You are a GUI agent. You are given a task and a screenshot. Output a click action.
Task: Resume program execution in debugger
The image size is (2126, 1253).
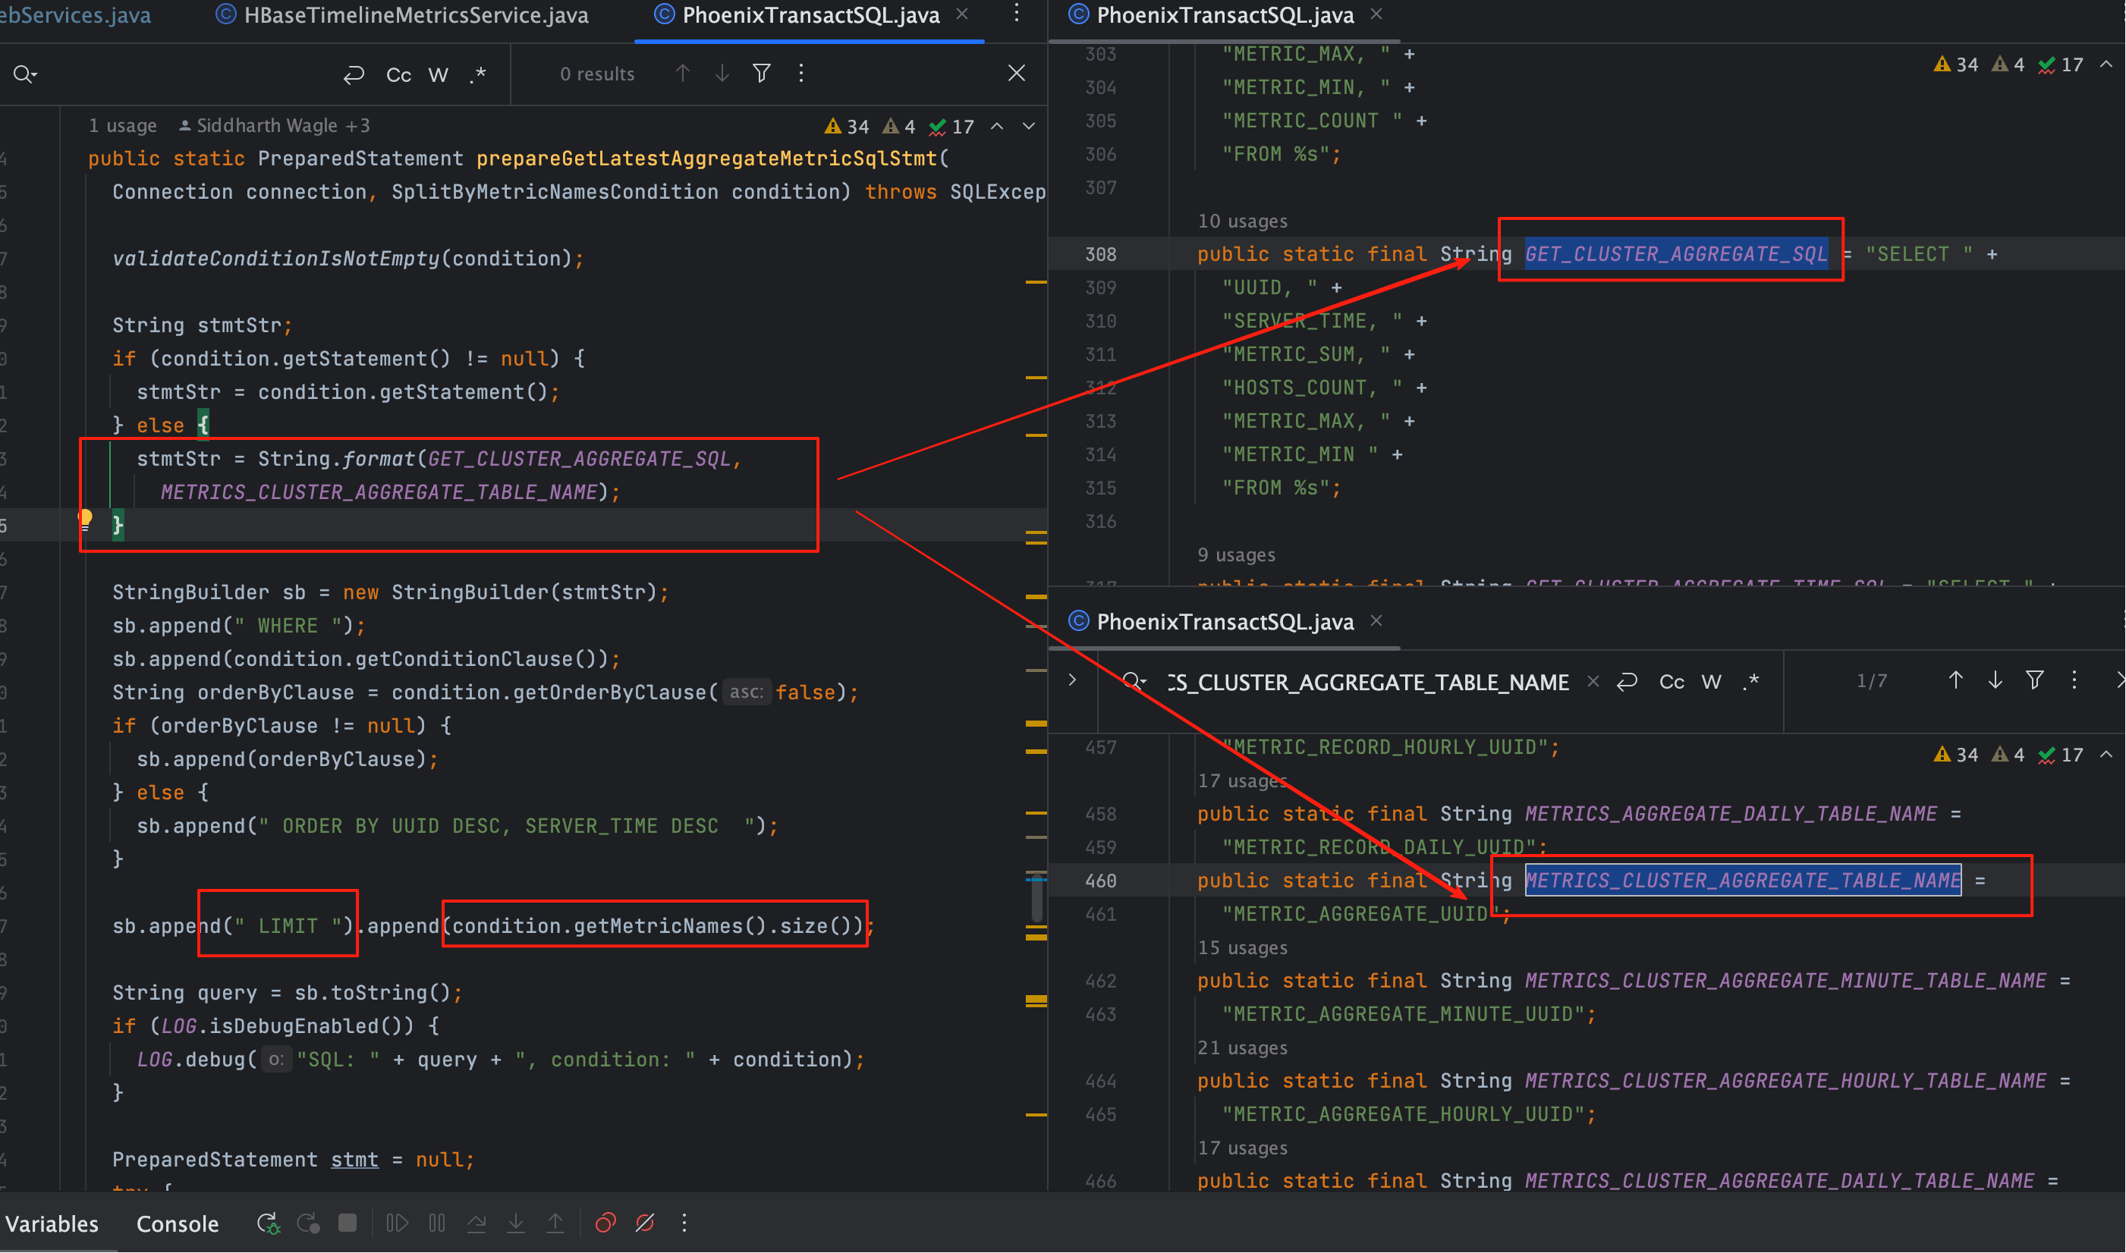pos(397,1223)
